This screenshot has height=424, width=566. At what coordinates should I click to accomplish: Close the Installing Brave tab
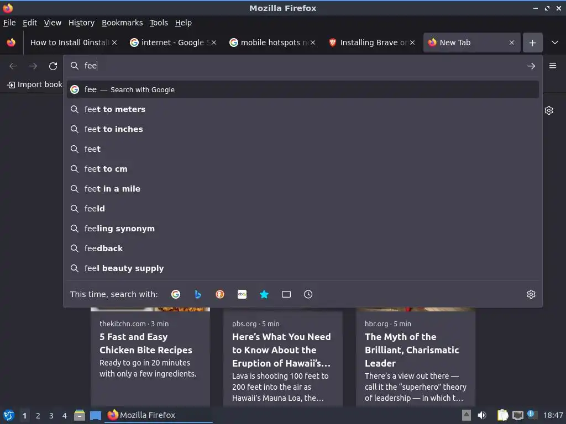(x=412, y=43)
